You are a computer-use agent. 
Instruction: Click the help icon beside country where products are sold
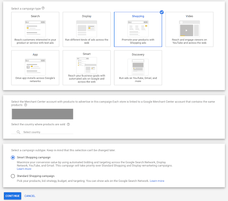pos(68,124)
